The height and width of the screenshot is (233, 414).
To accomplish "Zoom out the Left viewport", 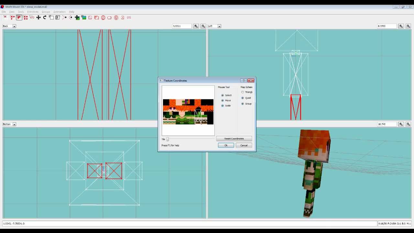I will tap(408, 26).
